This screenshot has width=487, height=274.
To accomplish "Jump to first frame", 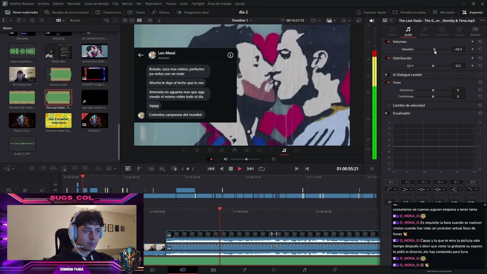I will tap(211, 169).
